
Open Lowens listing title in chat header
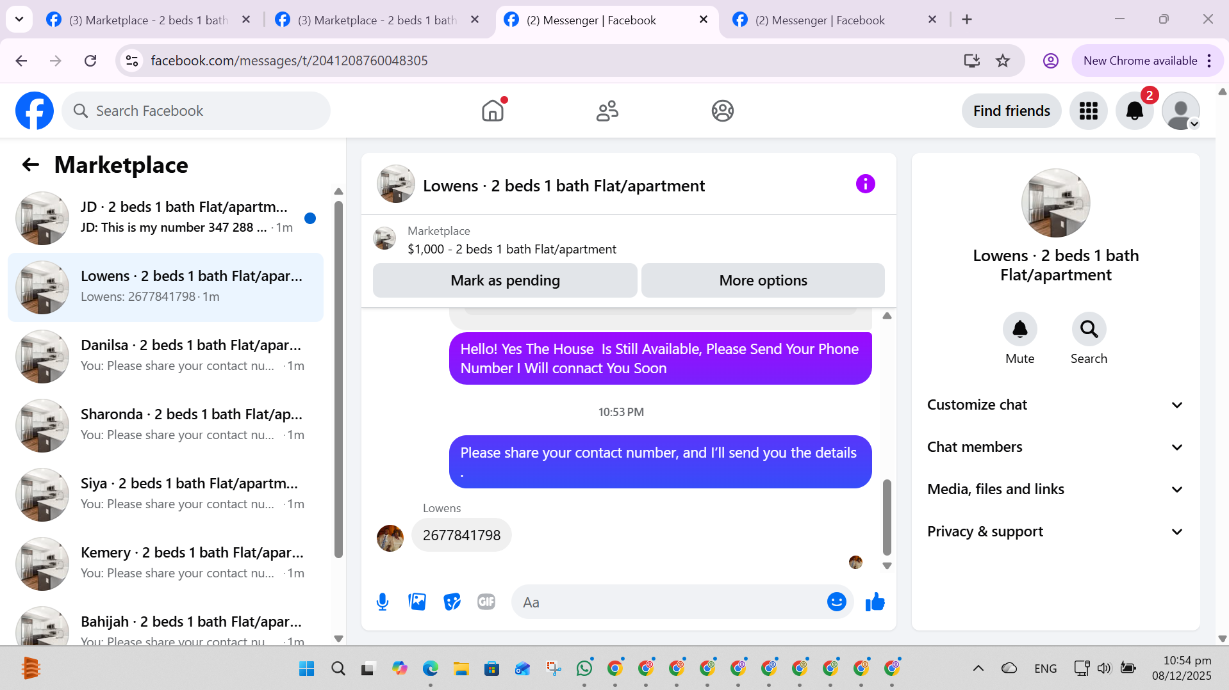[564, 186]
